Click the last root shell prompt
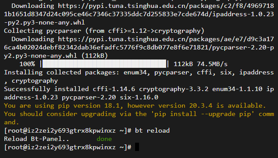The image size is (278, 158). pos(68,147)
